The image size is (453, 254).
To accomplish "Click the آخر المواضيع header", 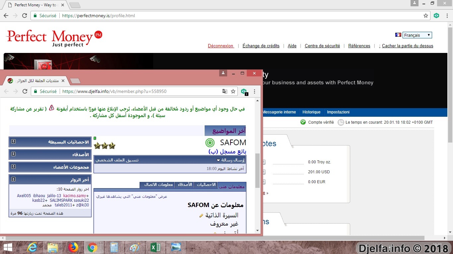I will 229,131.
